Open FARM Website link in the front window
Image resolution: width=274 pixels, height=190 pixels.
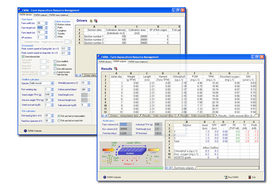[114, 177]
